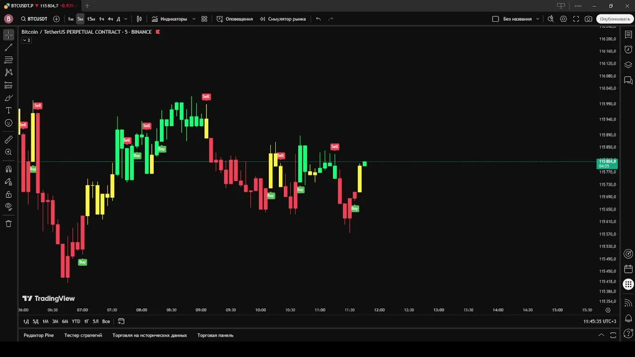Open the candlestick chart type selector
Screen dimensions: 635x357
click(x=139, y=19)
